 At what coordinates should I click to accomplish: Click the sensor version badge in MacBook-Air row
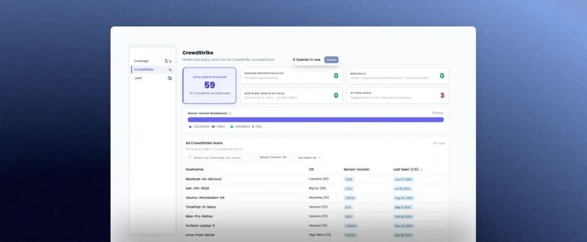click(x=349, y=179)
